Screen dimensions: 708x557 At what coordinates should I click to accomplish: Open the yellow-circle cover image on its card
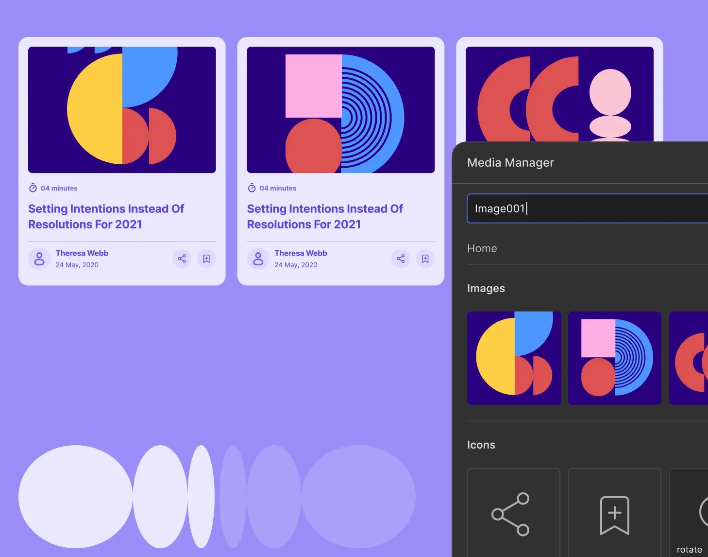coord(122,110)
